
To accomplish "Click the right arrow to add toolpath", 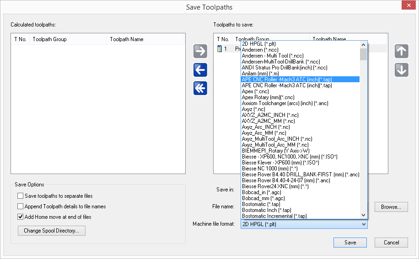I will click(x=200, y=51).
